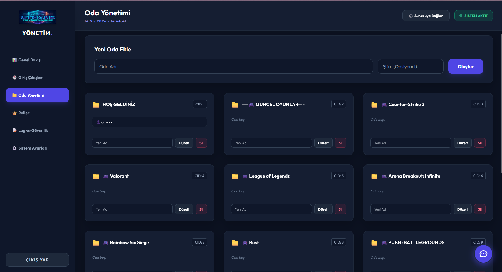Click the CID: 4 badge on Valorant
Image resolution: width=502 pixels, height=272 pixels.
[199, 176]
